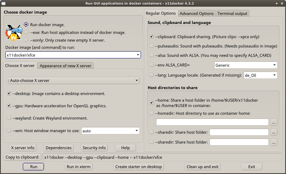
Task: Uncheck --desktop desktop environment checkbox
Action: [9, 93]
